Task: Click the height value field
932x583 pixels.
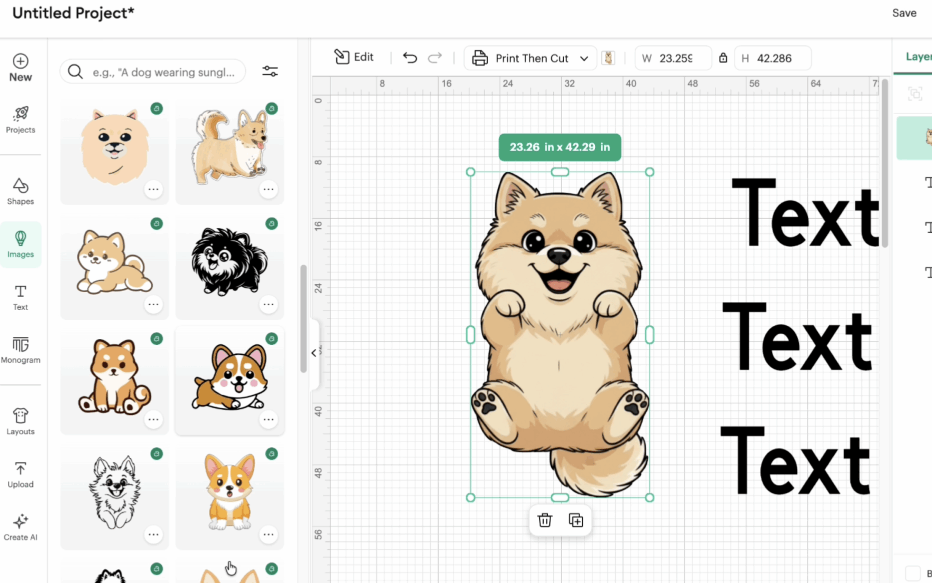Action: (x=773, y=58)
